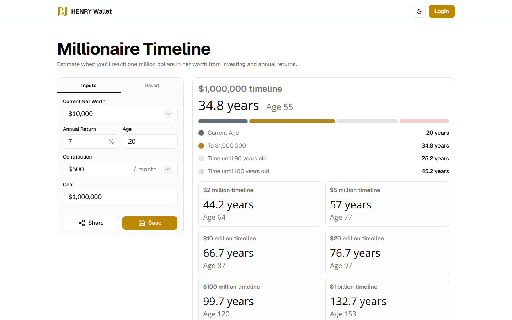Open the contribution frequency month dropdown
512x320 pixels.
point(168,169)
